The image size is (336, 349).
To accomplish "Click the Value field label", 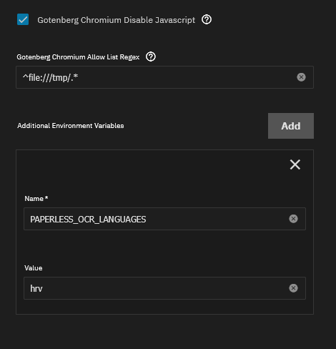I will 34,268.
